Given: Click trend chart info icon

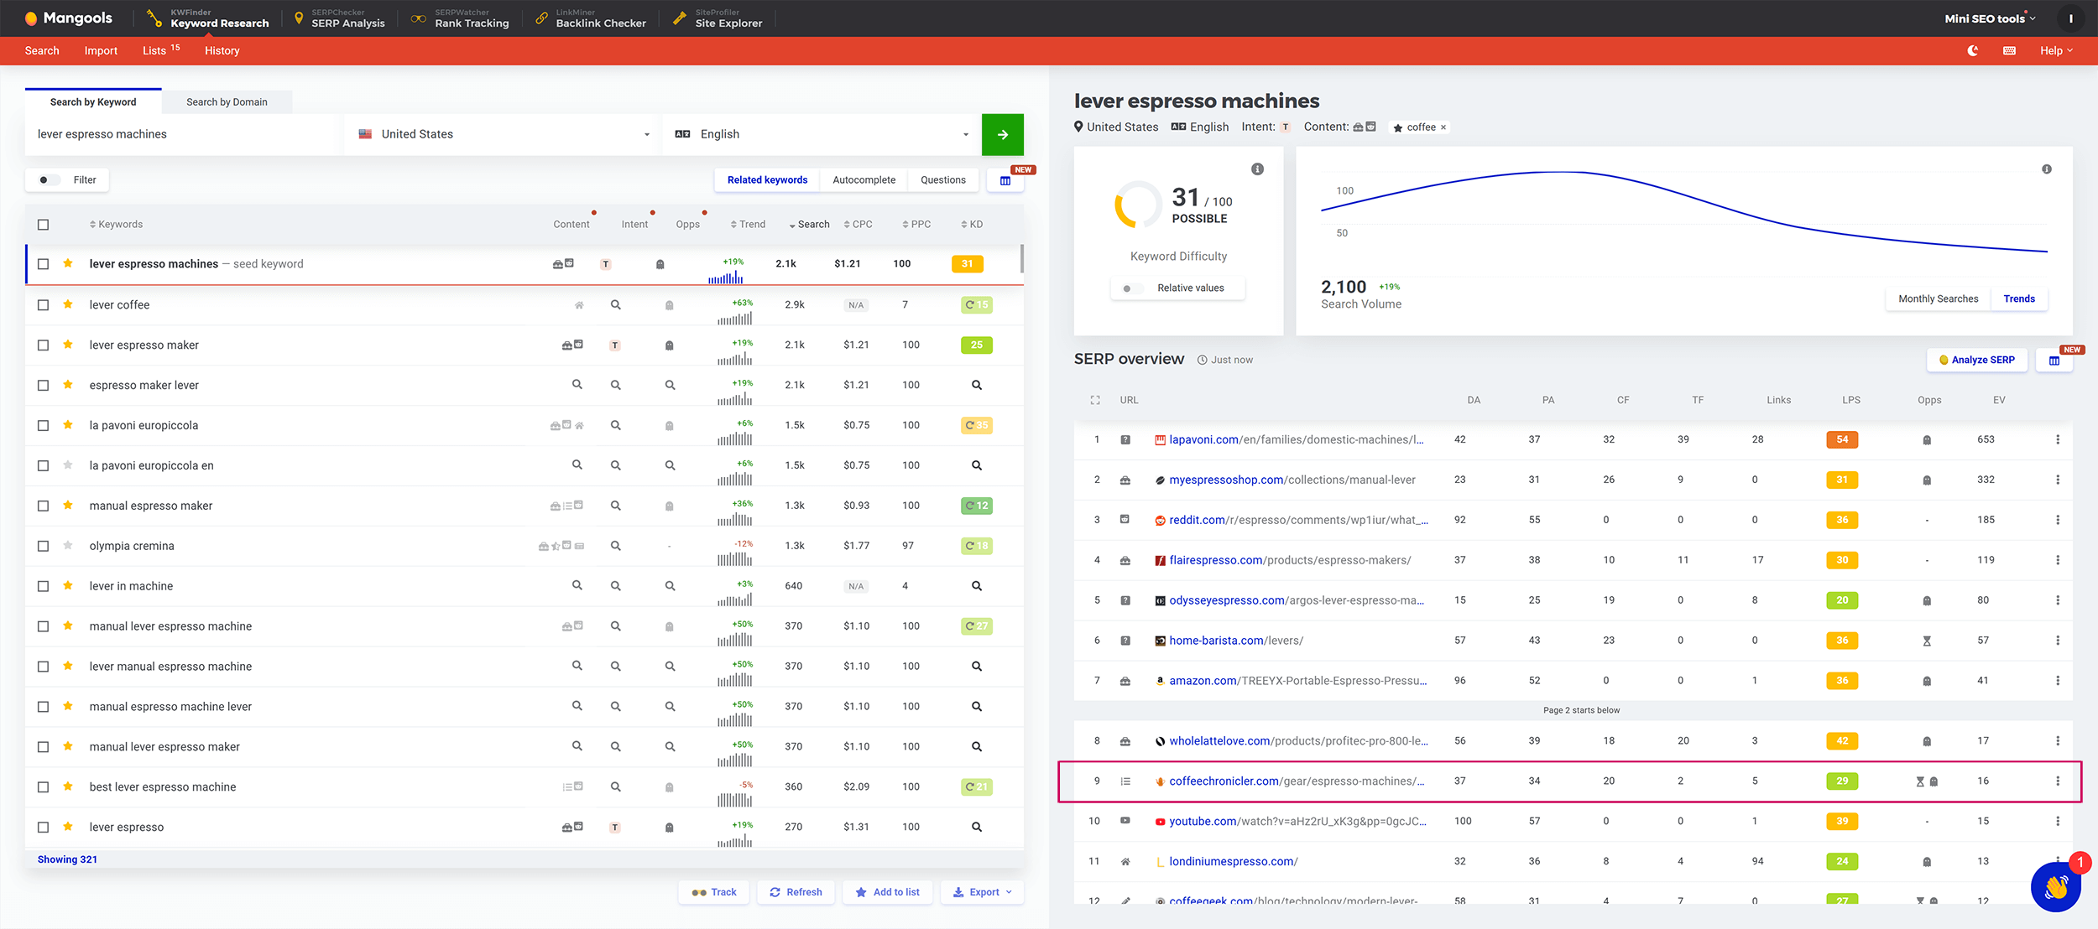Looking at the screenshot, I should tap(2047, 169).
